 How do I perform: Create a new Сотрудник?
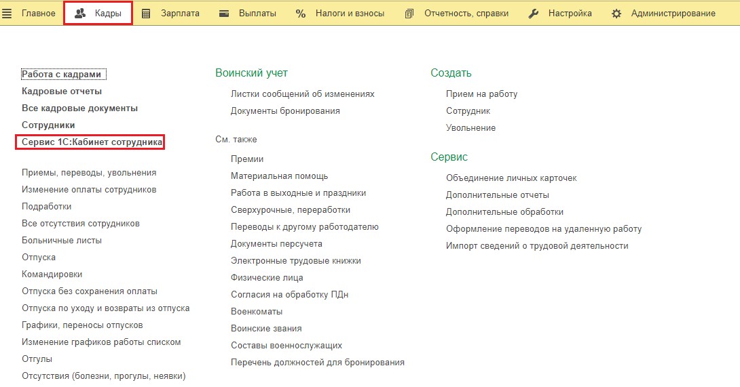point(468,111)
